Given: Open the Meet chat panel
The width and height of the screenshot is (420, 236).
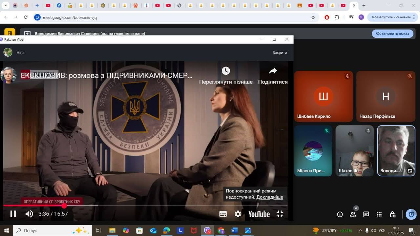Looking at the screenshot, I should (x=366, y=214).
